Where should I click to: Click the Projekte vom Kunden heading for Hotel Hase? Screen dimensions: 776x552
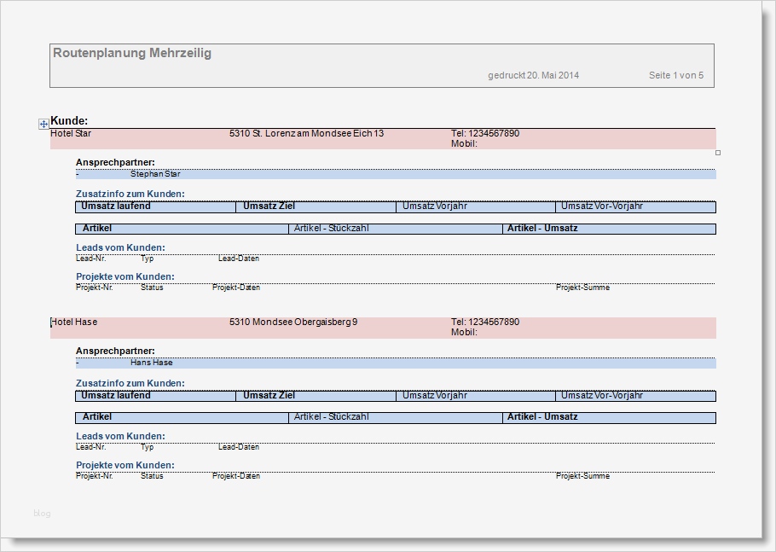(126, 465)
